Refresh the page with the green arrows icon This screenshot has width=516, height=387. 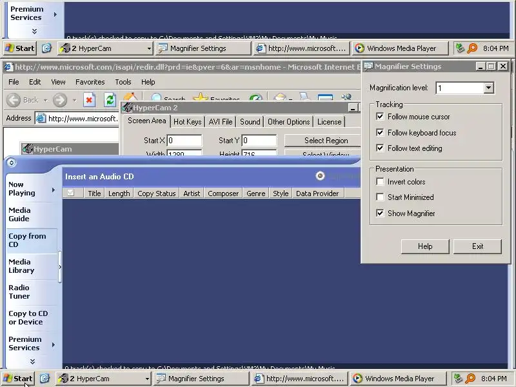[x=110, y=100]
